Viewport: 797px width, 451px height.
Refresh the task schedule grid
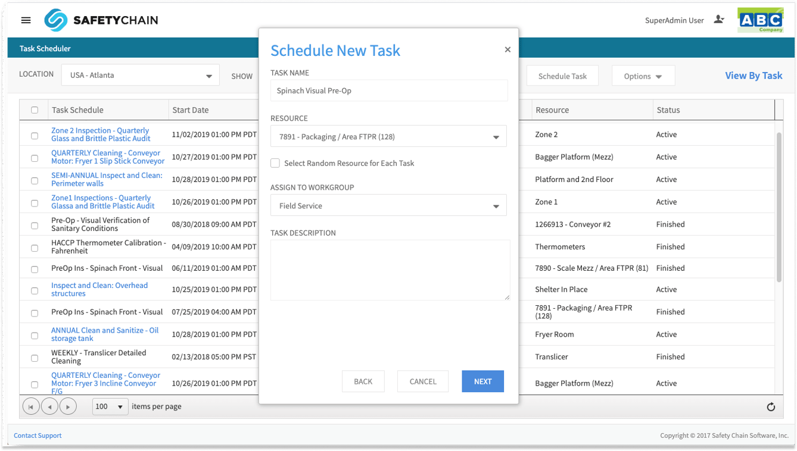pyautogui.click(x=771, y=407)
